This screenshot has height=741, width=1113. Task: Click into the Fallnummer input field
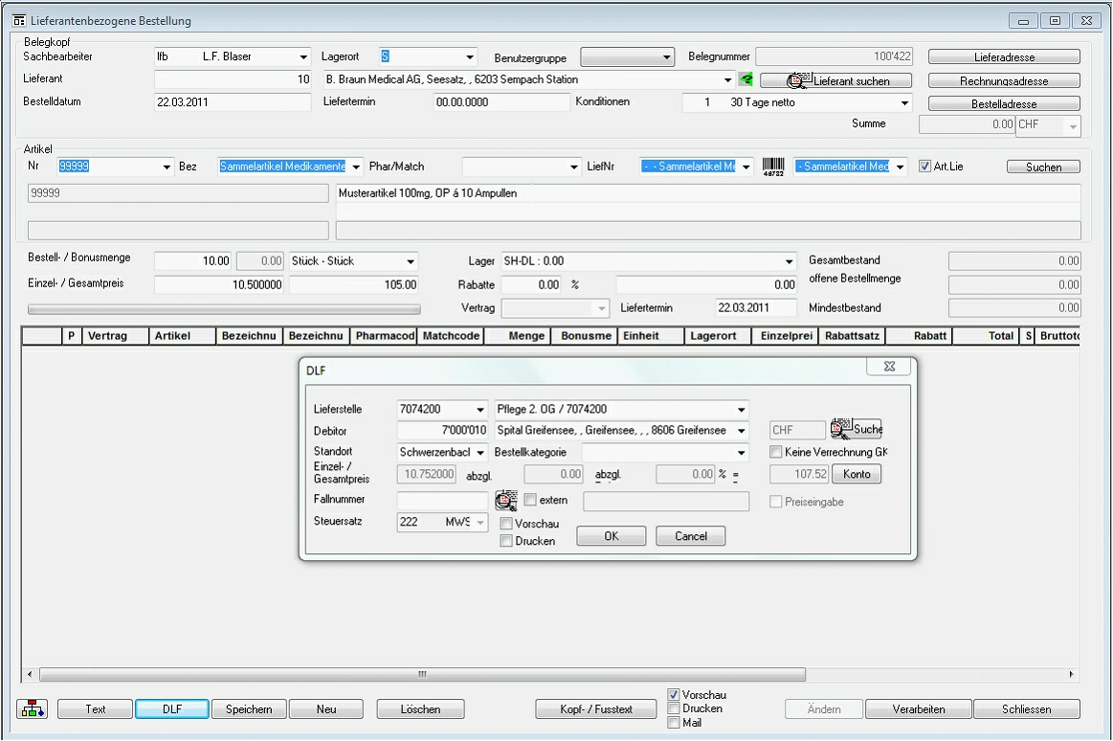[442, 501]
